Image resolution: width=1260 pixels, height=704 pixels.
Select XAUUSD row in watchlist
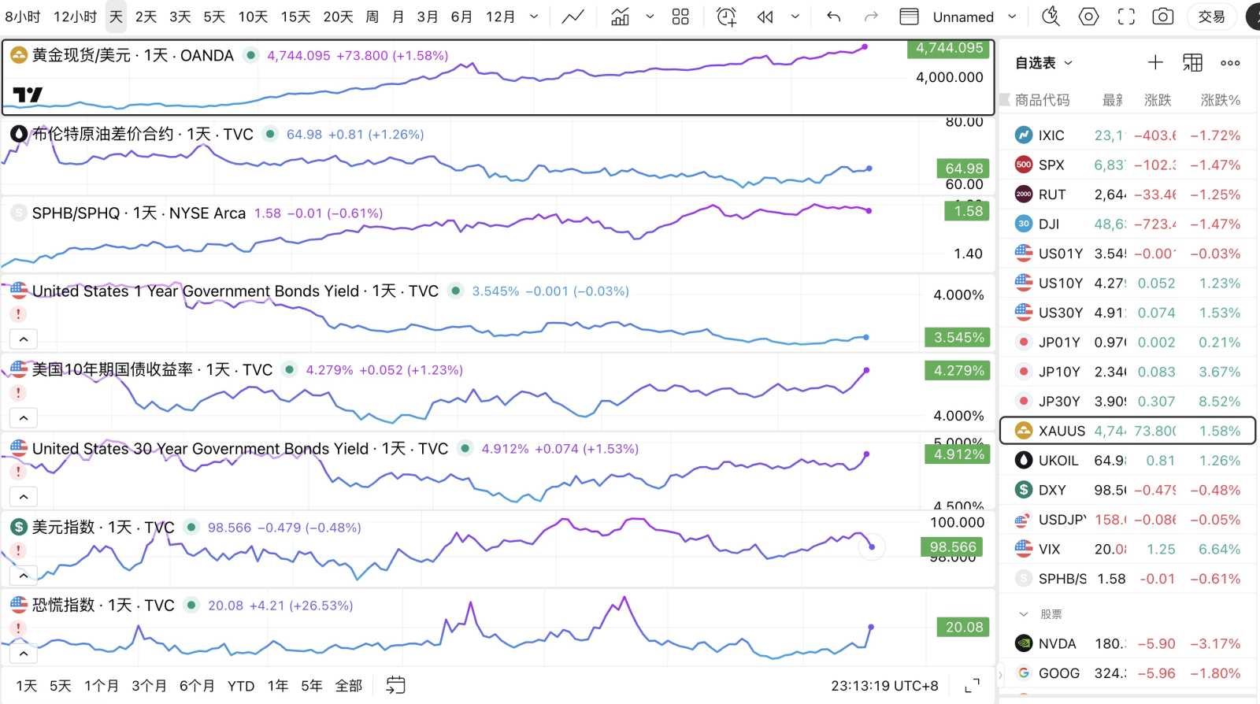point(1128,431)
